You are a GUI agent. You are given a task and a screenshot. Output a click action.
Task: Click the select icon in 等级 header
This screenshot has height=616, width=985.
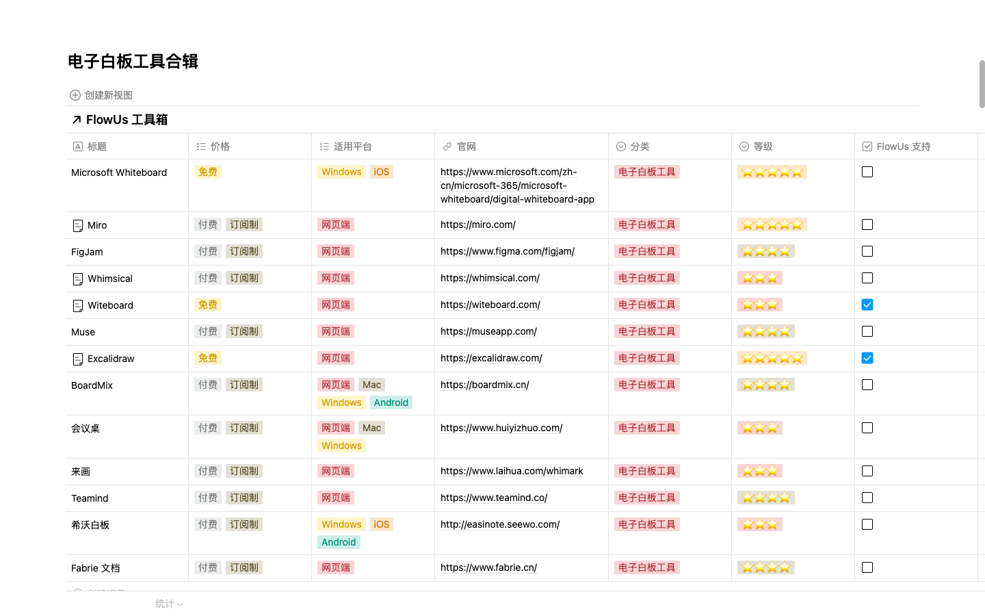[x=744, y=146]
